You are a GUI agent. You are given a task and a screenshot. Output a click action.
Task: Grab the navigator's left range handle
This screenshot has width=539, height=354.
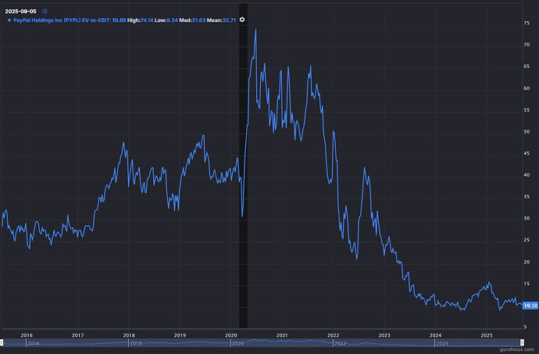[x=2, y=342]
